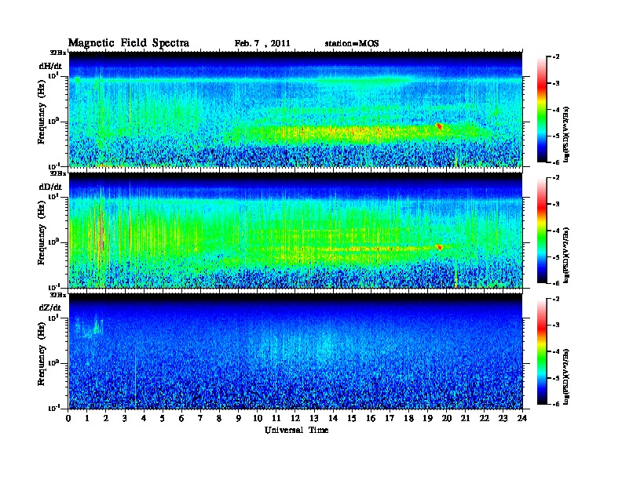Click the 32Hz label atop the dZ/dt panel
The height and width of the screenshot is (480, 622).
coord(58,295)
